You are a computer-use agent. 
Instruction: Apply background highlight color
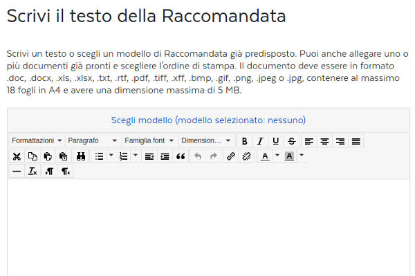[x=289, y=156]
